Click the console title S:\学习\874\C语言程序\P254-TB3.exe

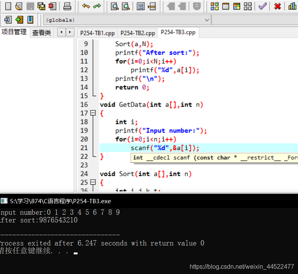pos(60,201)
